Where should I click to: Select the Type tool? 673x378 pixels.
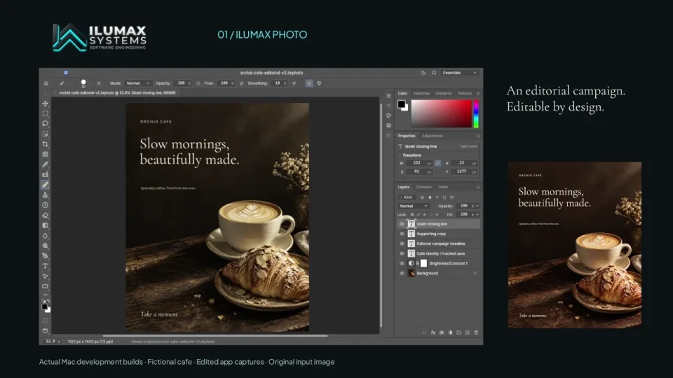45,266
